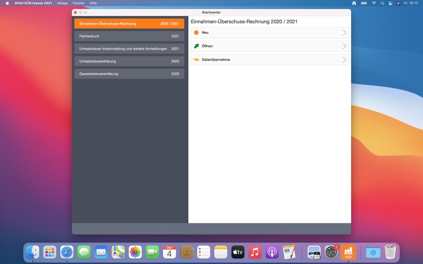
Task: Launch Safari from the Dock
Action: click(x=67, y=252)
